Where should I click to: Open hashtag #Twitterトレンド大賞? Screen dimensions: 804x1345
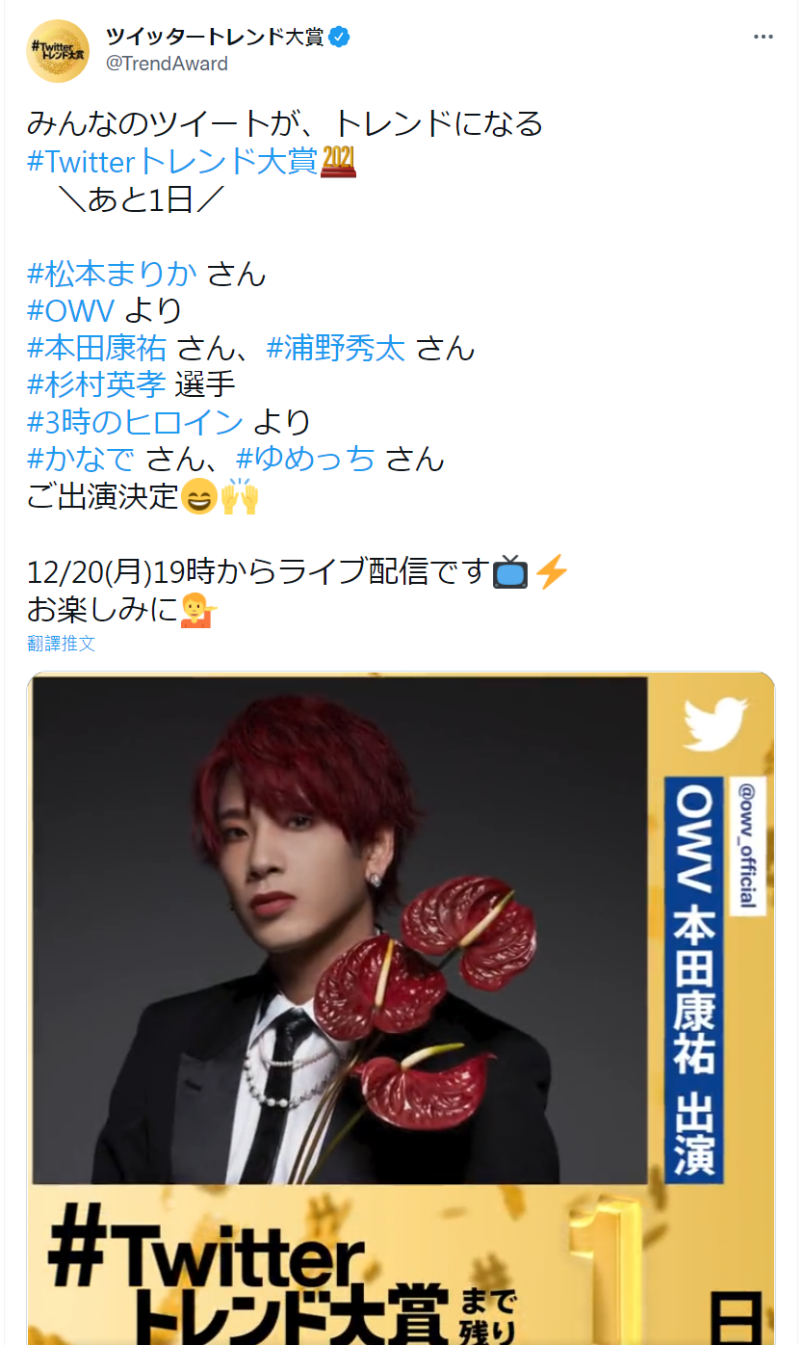172,161
